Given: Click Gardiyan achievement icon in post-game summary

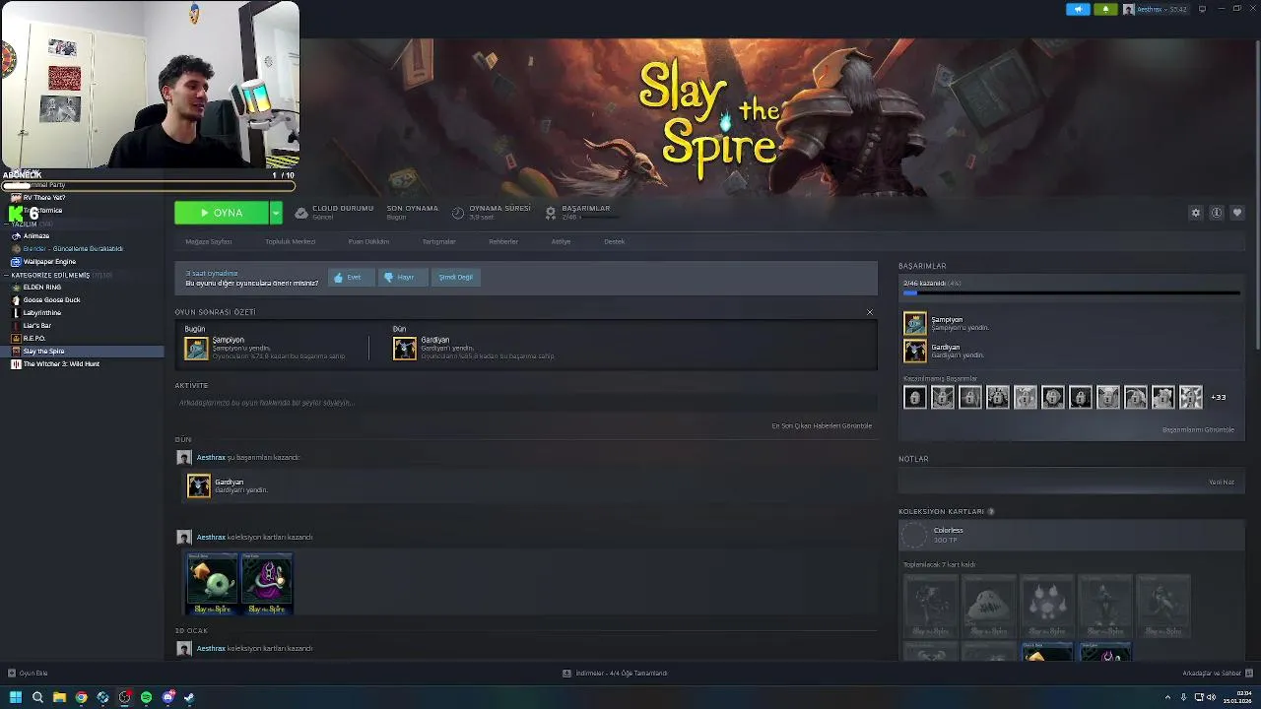Looking at the screenshot, I should [x=405, y=348].
